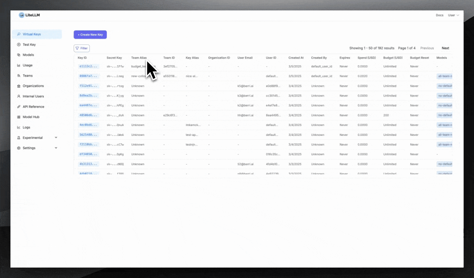The height and width of the screenshot is (278, 474).
Task: Open the User dropdown menu
Action: pos(453,15)
